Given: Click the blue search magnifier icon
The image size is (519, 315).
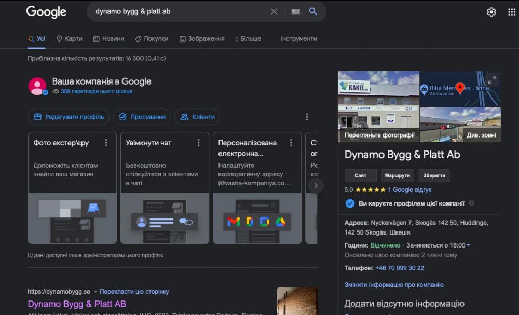Looking at the screenshot, I should click(313, 11).
